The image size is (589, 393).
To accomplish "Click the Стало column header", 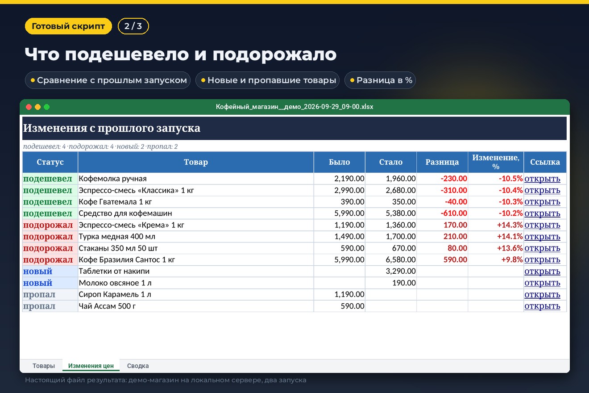I will pos(391,162).
